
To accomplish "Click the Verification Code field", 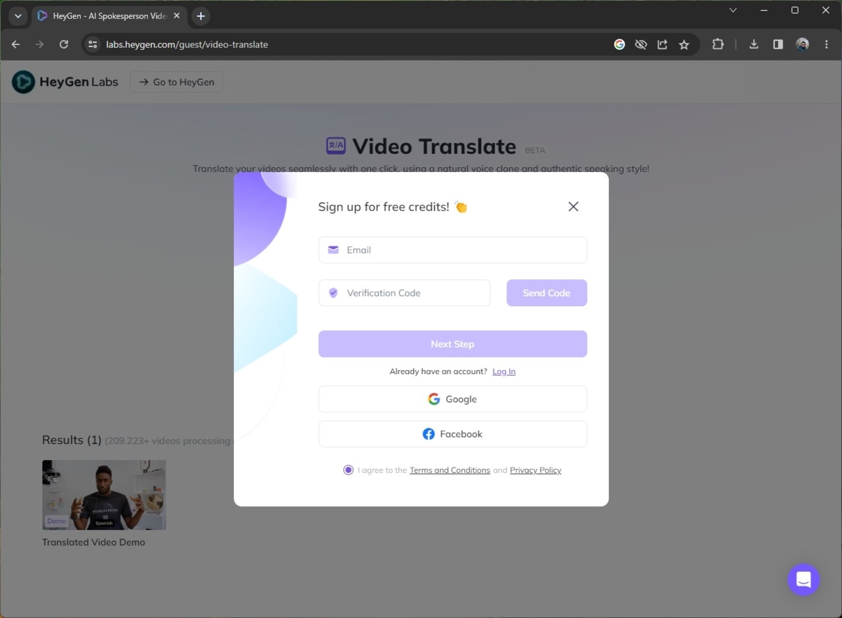I will 404,293.
